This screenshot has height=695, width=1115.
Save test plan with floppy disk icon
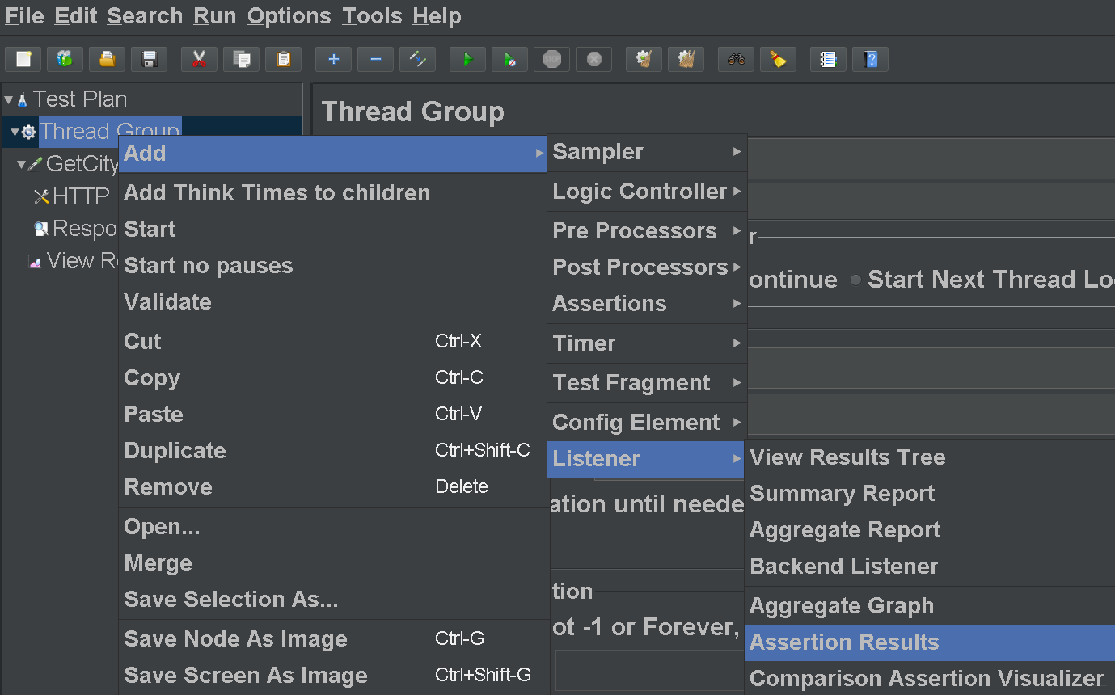click(x=149, y=59)
